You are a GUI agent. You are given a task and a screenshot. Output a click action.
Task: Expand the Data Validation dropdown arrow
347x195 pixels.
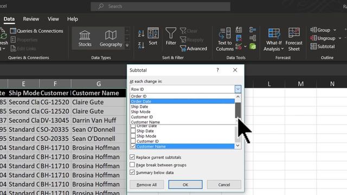pos(245,47)
